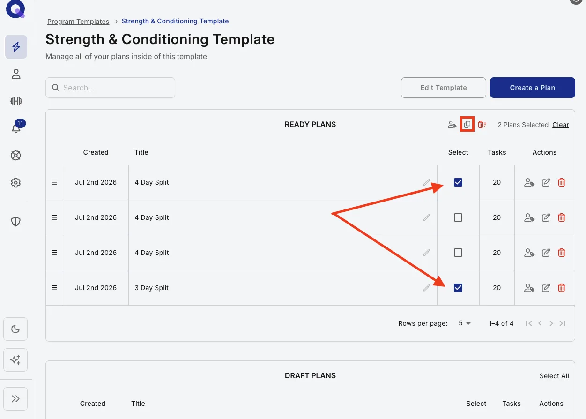This screenshot has width=586, height=419.
Task: Click the Create a Plan button
Action: point(533,88)
